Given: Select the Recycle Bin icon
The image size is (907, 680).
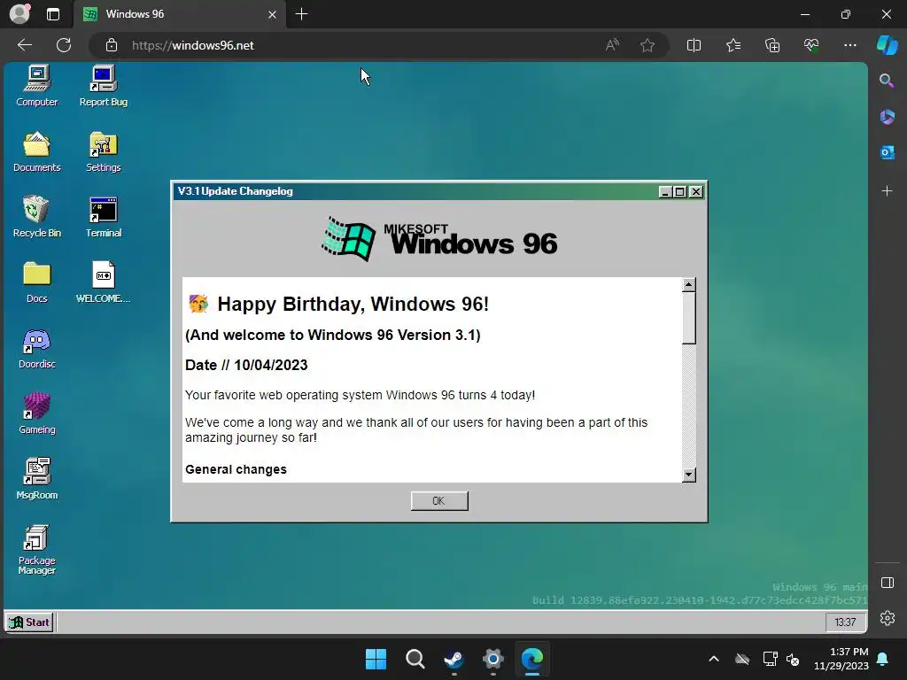Looking at the screenshot, I should tap(37, 217).
